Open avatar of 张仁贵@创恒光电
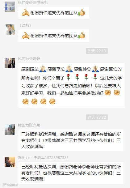130x188 pixels. click(x=10, y=7)
